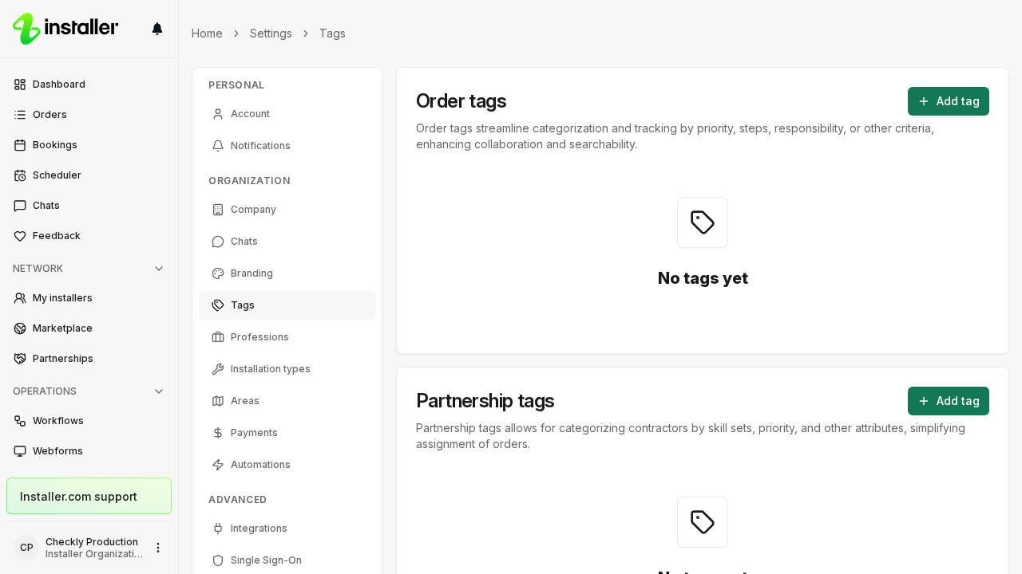Open Chats settings in Organization
This screenshot has width=1022, height=574.
tap(287, 242)
